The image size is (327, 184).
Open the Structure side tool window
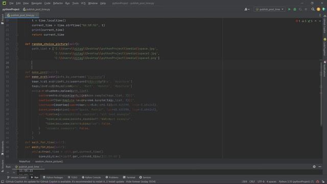(x=2, y=166)
